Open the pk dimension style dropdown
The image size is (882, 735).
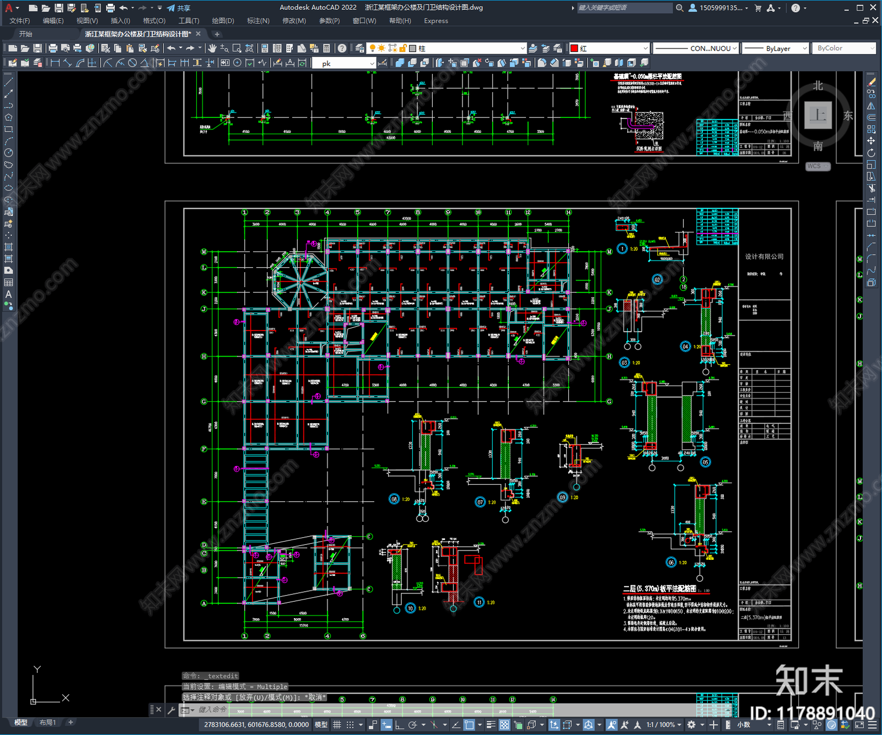point(343,63)
